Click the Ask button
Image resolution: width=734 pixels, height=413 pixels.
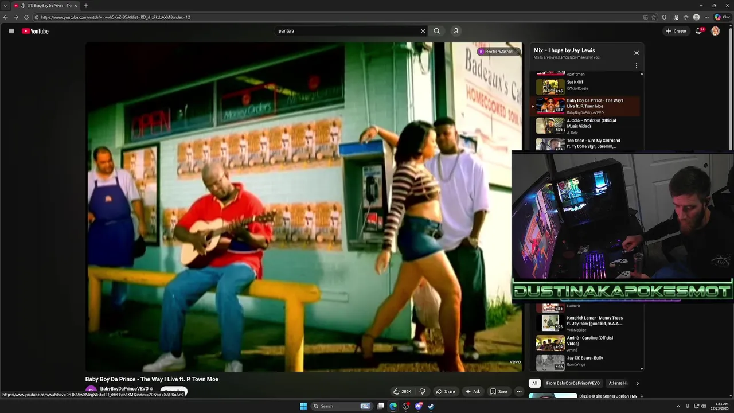[x=473, y=392]
